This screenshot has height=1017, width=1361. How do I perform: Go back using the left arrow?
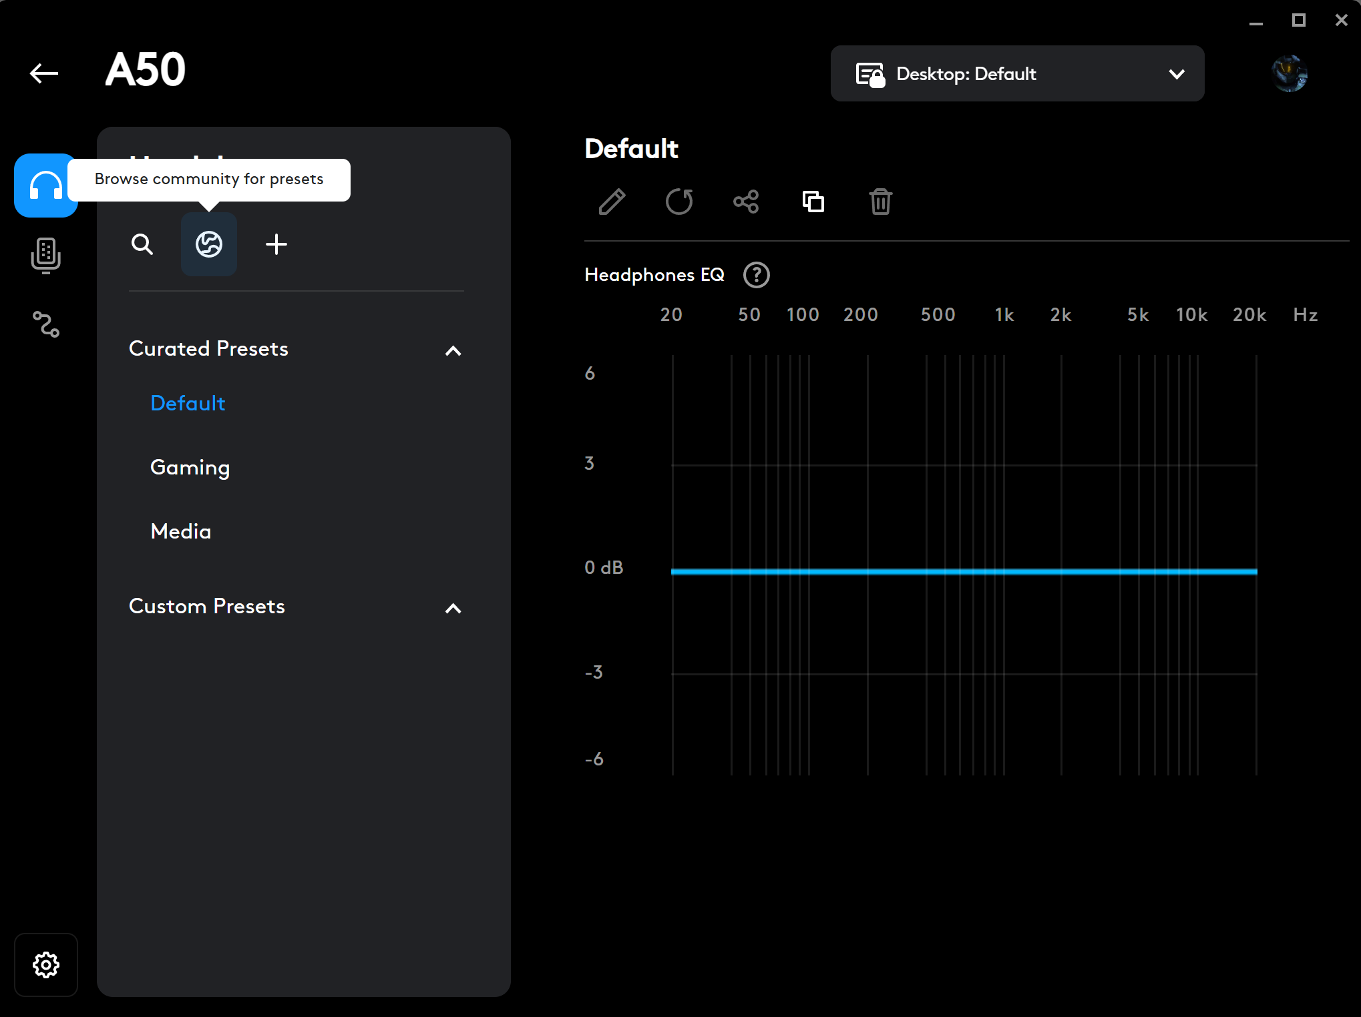coord(44,73)
